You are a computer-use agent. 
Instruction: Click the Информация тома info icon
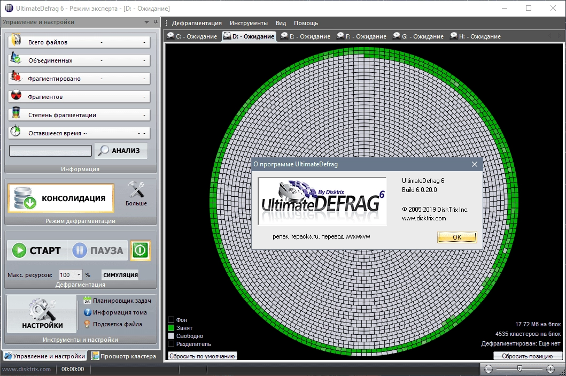pos(87,312)
